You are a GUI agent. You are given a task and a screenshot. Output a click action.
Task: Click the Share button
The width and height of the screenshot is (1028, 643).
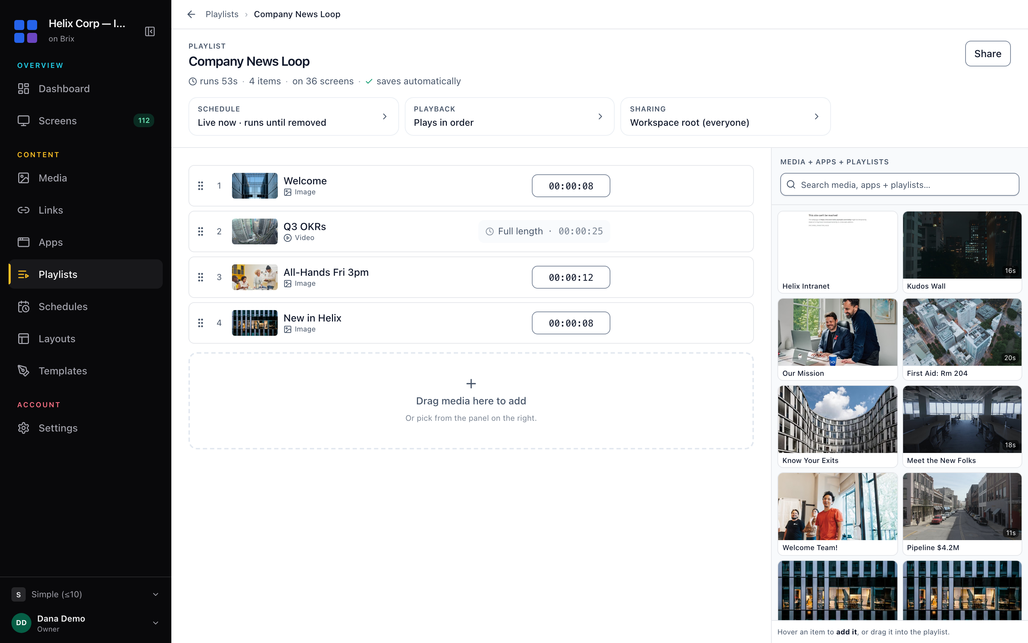[x=988, y=54]
